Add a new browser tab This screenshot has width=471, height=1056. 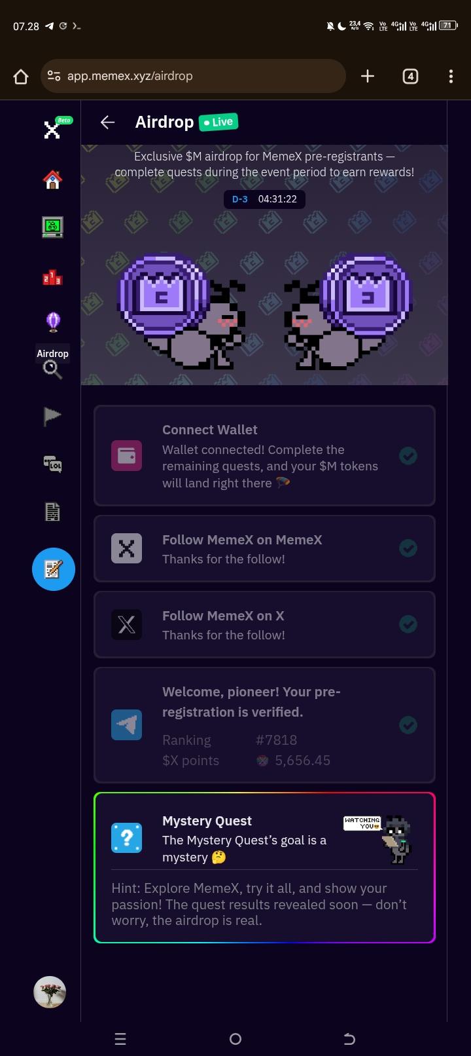coord(368,77)
